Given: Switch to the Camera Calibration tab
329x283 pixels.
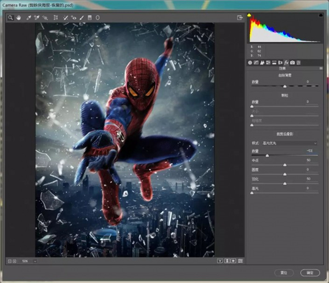Looking at the screenshot, I should tap(293, 62).
